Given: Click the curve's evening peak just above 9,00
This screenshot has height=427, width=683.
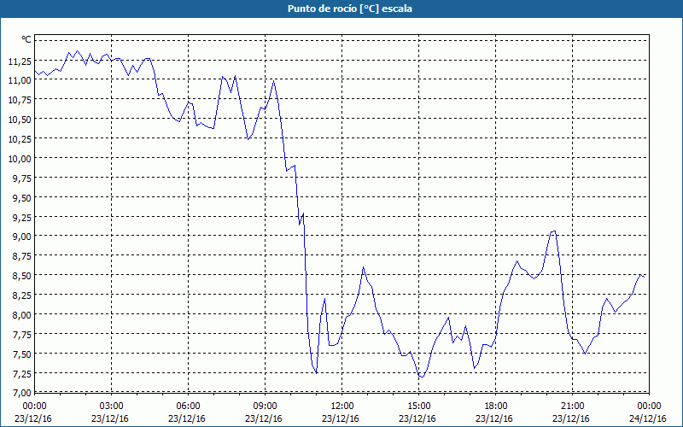Looking at the screenshot, I should 553,231.
